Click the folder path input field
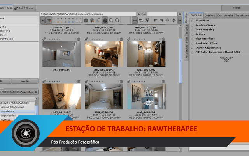The image size is (249, 156). tap(88, 14)
